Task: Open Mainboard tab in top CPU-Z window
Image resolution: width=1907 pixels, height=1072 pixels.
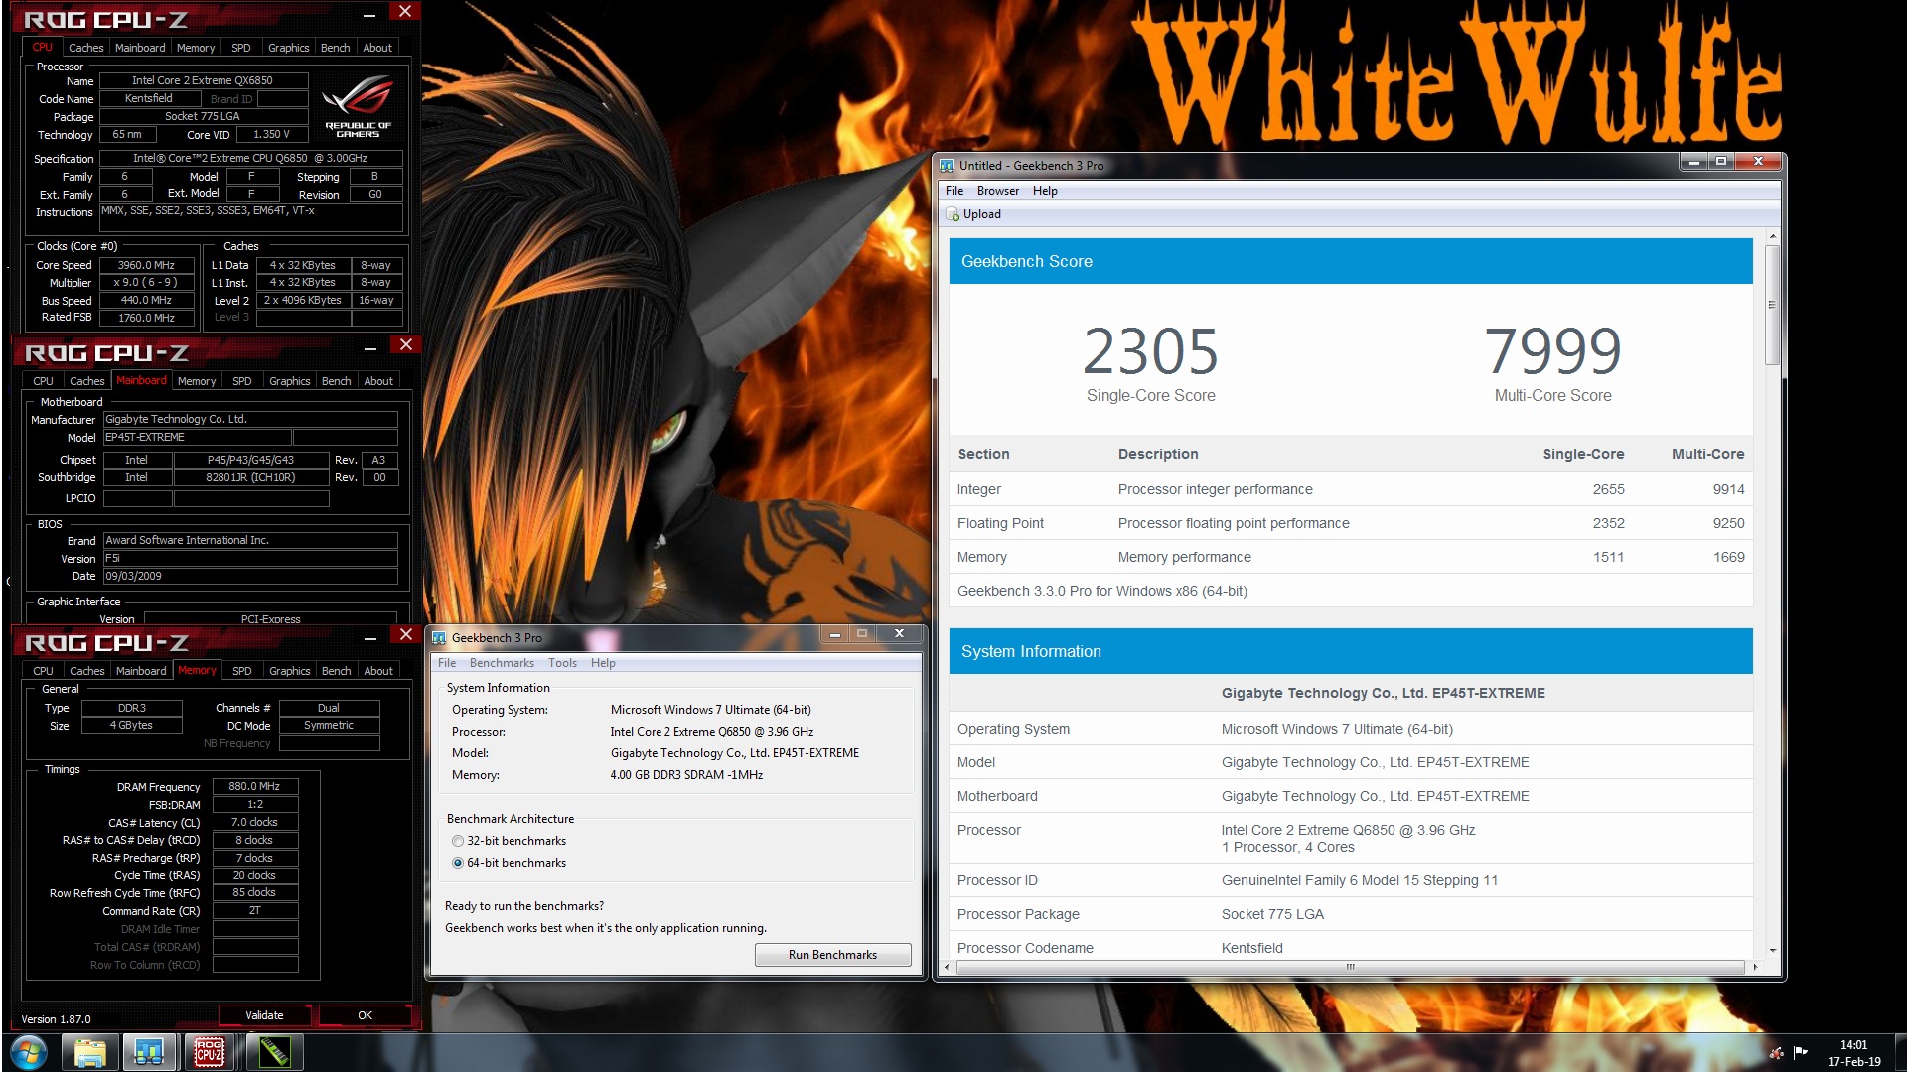Action: 140,48
